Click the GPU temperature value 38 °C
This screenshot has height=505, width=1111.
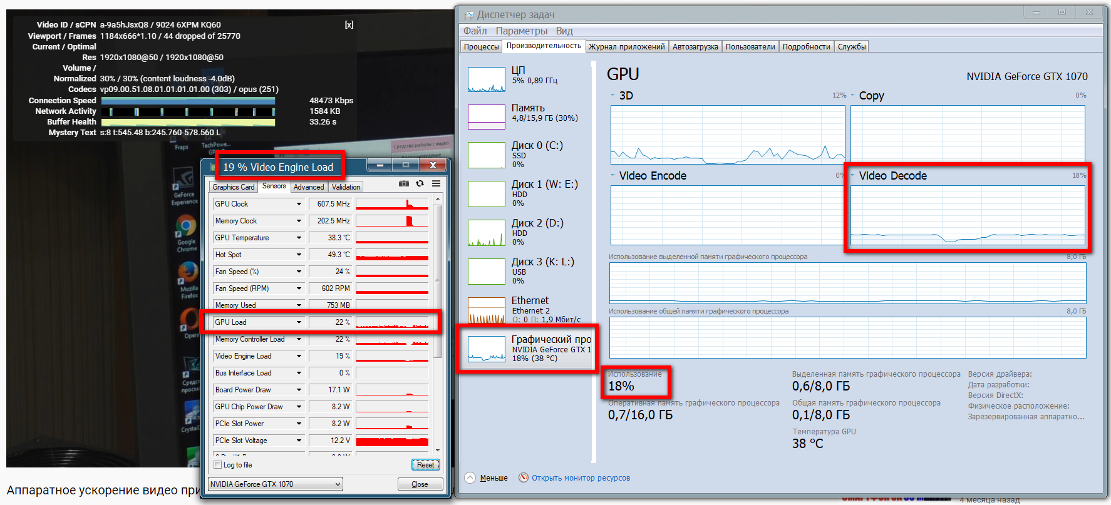pyautogui.click(x=808, y=444)
